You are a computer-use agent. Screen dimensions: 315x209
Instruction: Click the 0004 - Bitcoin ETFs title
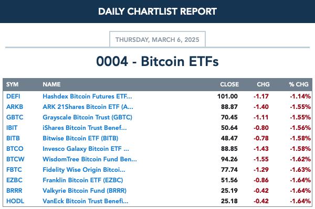[x=157, y=61]
